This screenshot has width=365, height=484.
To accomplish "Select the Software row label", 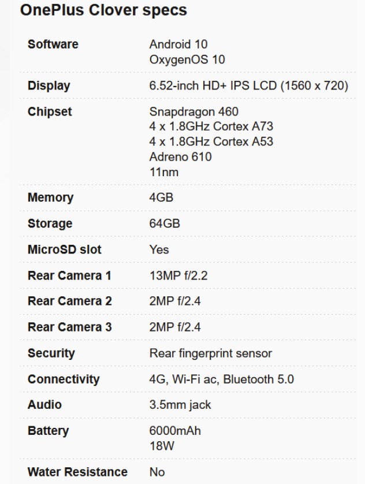I will pos(53,44).
